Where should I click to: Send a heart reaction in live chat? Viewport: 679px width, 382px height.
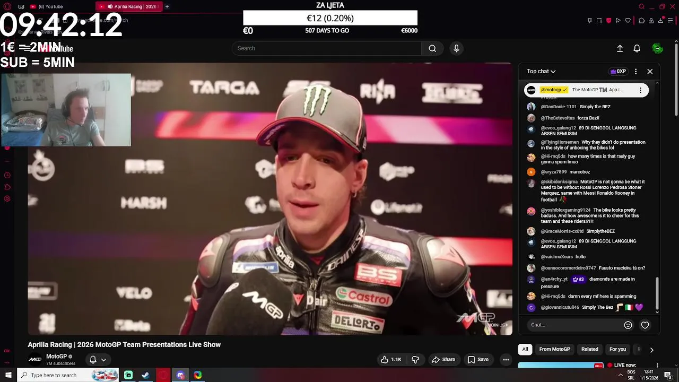coord(645,325)
